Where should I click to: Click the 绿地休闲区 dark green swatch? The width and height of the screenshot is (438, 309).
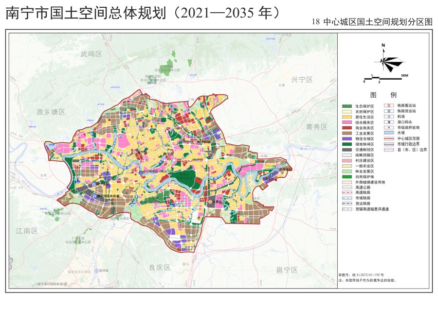click(x=347, y=144)
